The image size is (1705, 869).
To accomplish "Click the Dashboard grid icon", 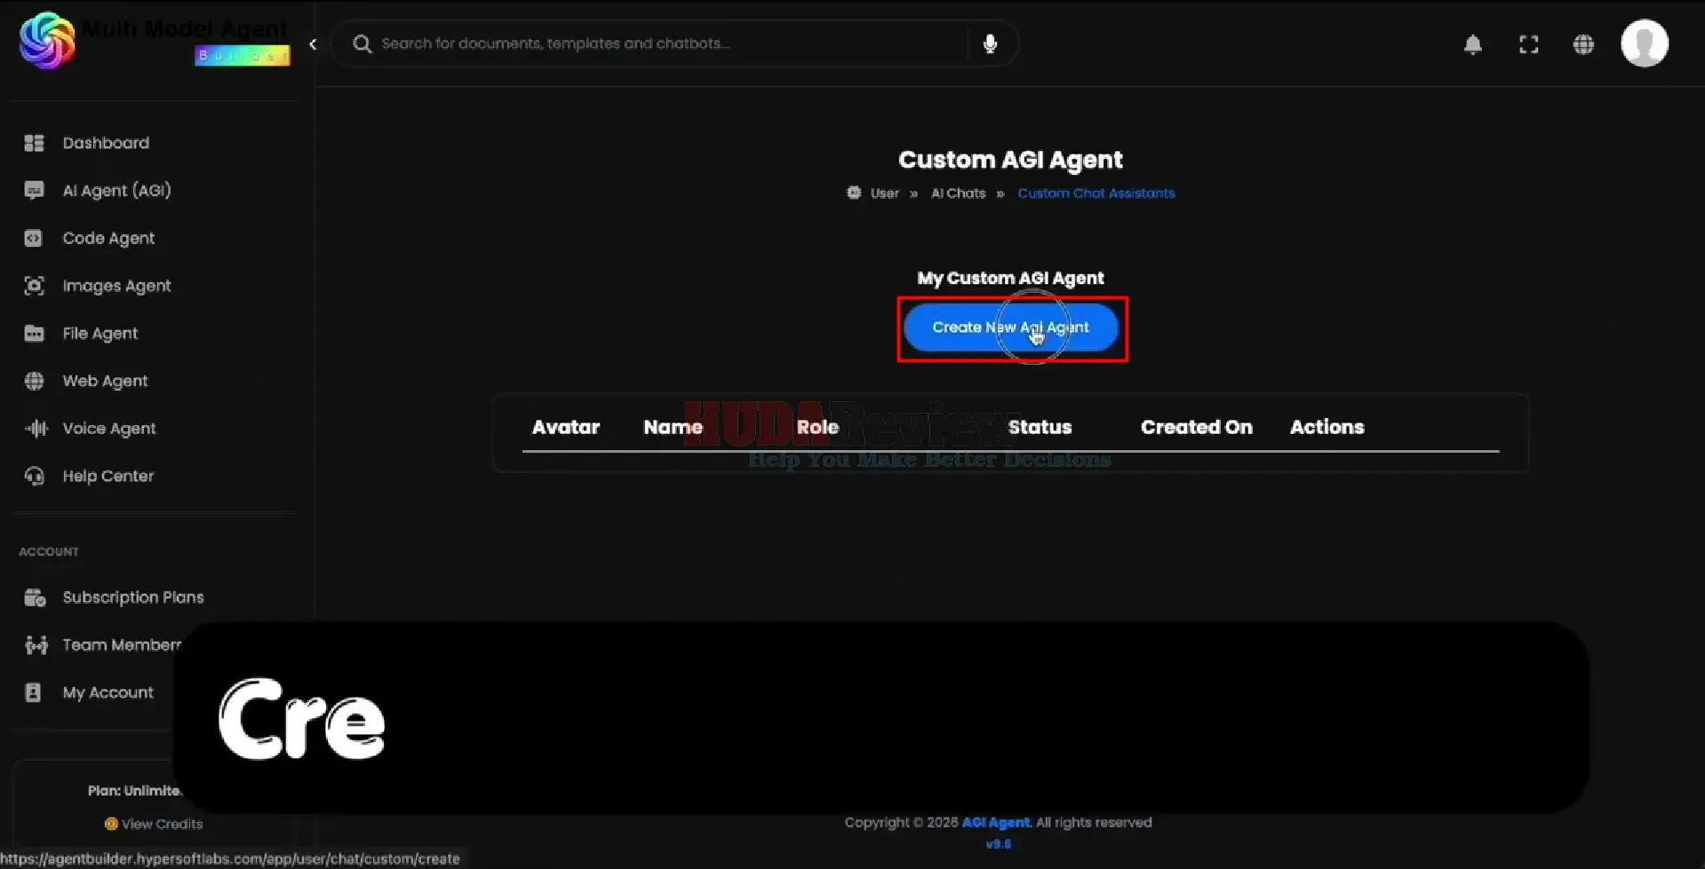I will pos(34,143).
